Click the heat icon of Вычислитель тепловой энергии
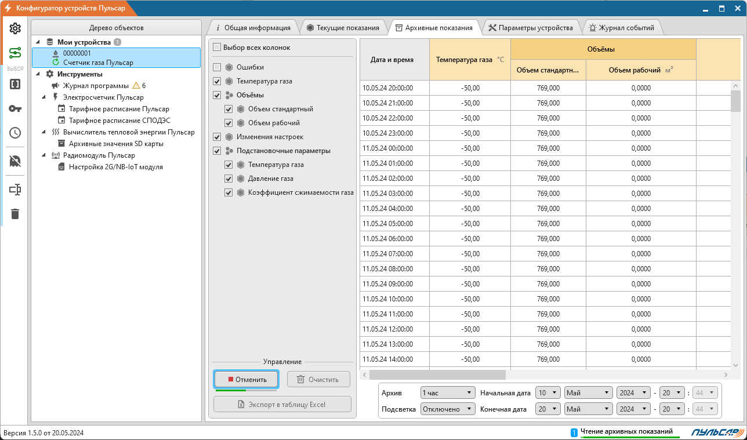This screenshot has width=747, height=440. pyautogui.click(x=56, y=132)
